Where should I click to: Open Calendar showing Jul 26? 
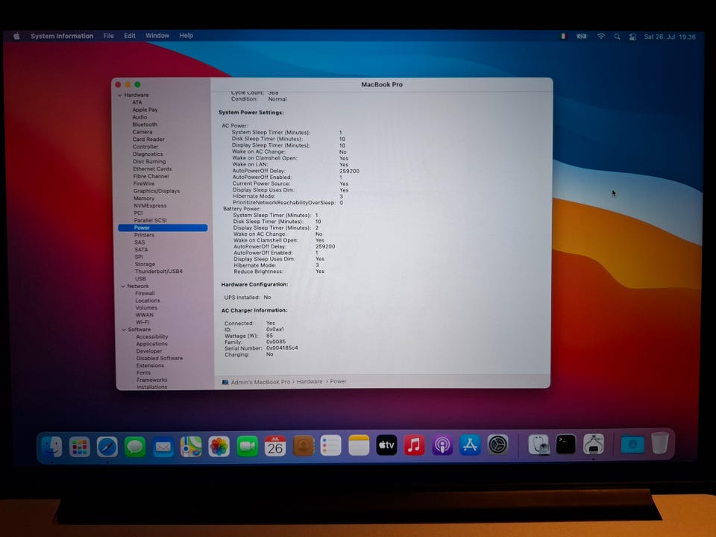pos(275,446)
